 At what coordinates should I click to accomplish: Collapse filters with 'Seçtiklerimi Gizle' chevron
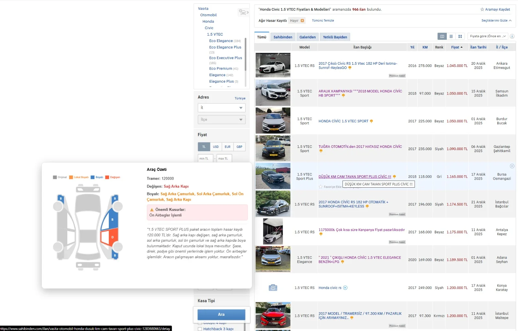click(x=510, y=20)
